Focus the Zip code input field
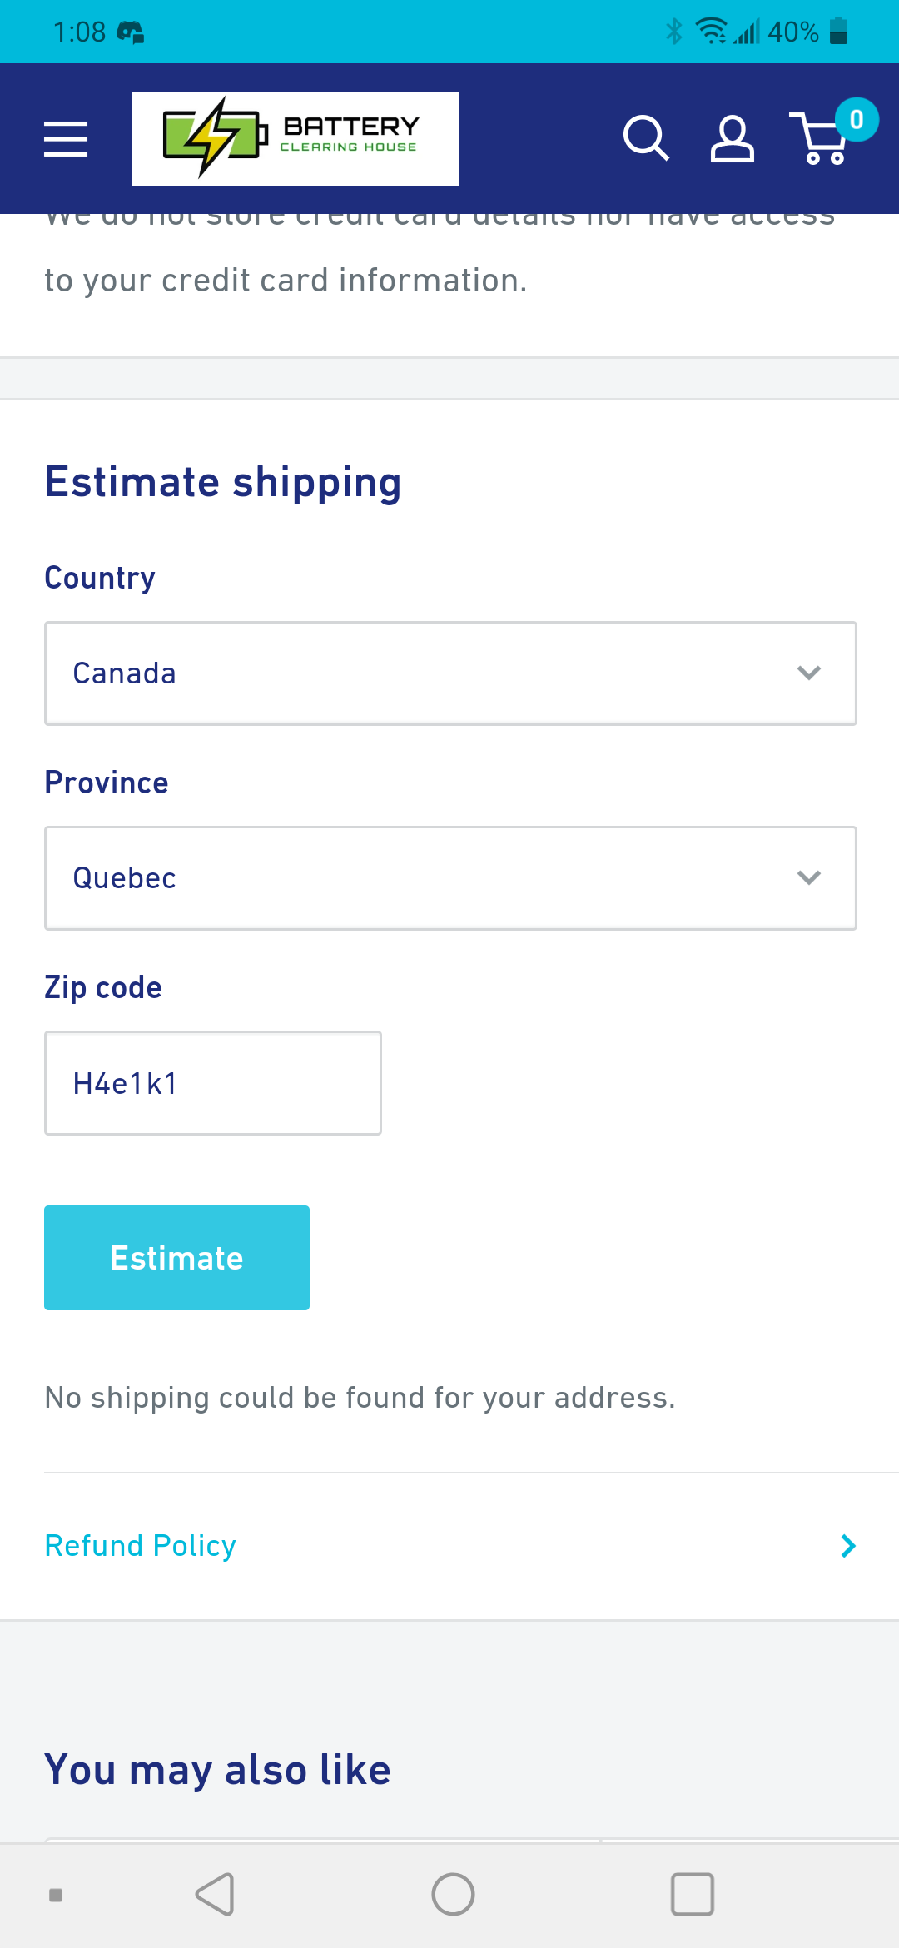This screenshot has width=899, height=1948. (213, 1083)
